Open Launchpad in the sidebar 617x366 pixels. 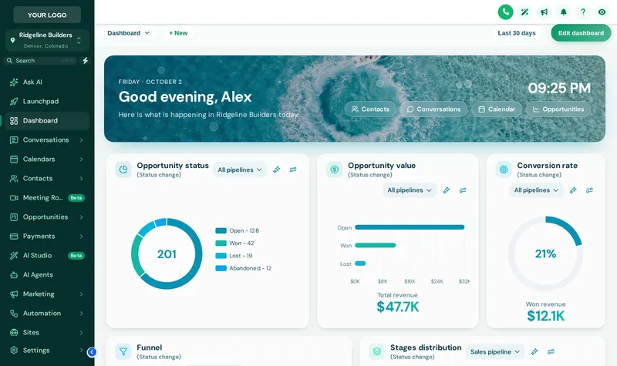coord(47,102)
